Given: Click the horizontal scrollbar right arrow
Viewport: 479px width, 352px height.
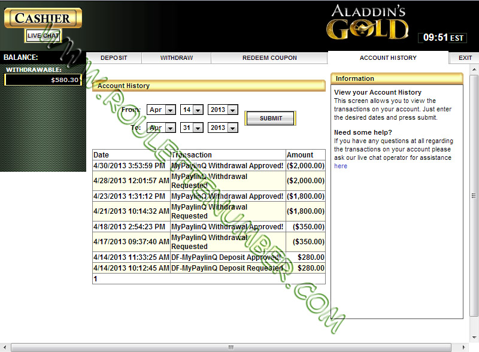Looking at the screenshot, I should [463, 347].
